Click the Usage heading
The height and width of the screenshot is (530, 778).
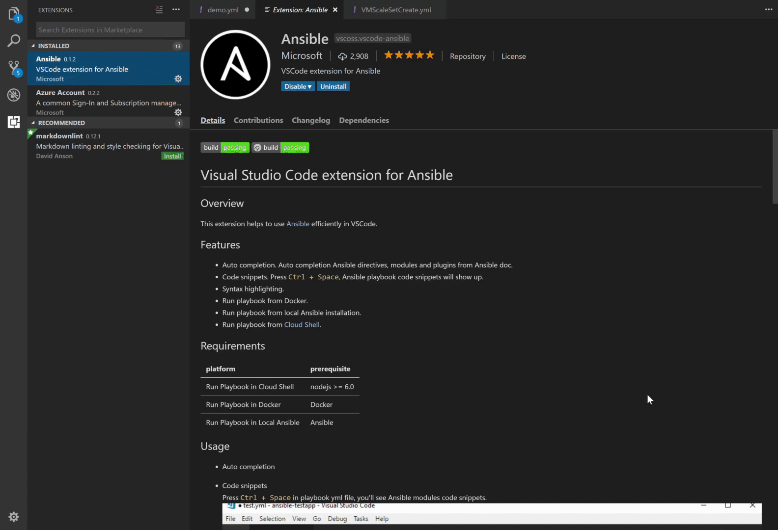pyautogui.click(x=215, y=446)
